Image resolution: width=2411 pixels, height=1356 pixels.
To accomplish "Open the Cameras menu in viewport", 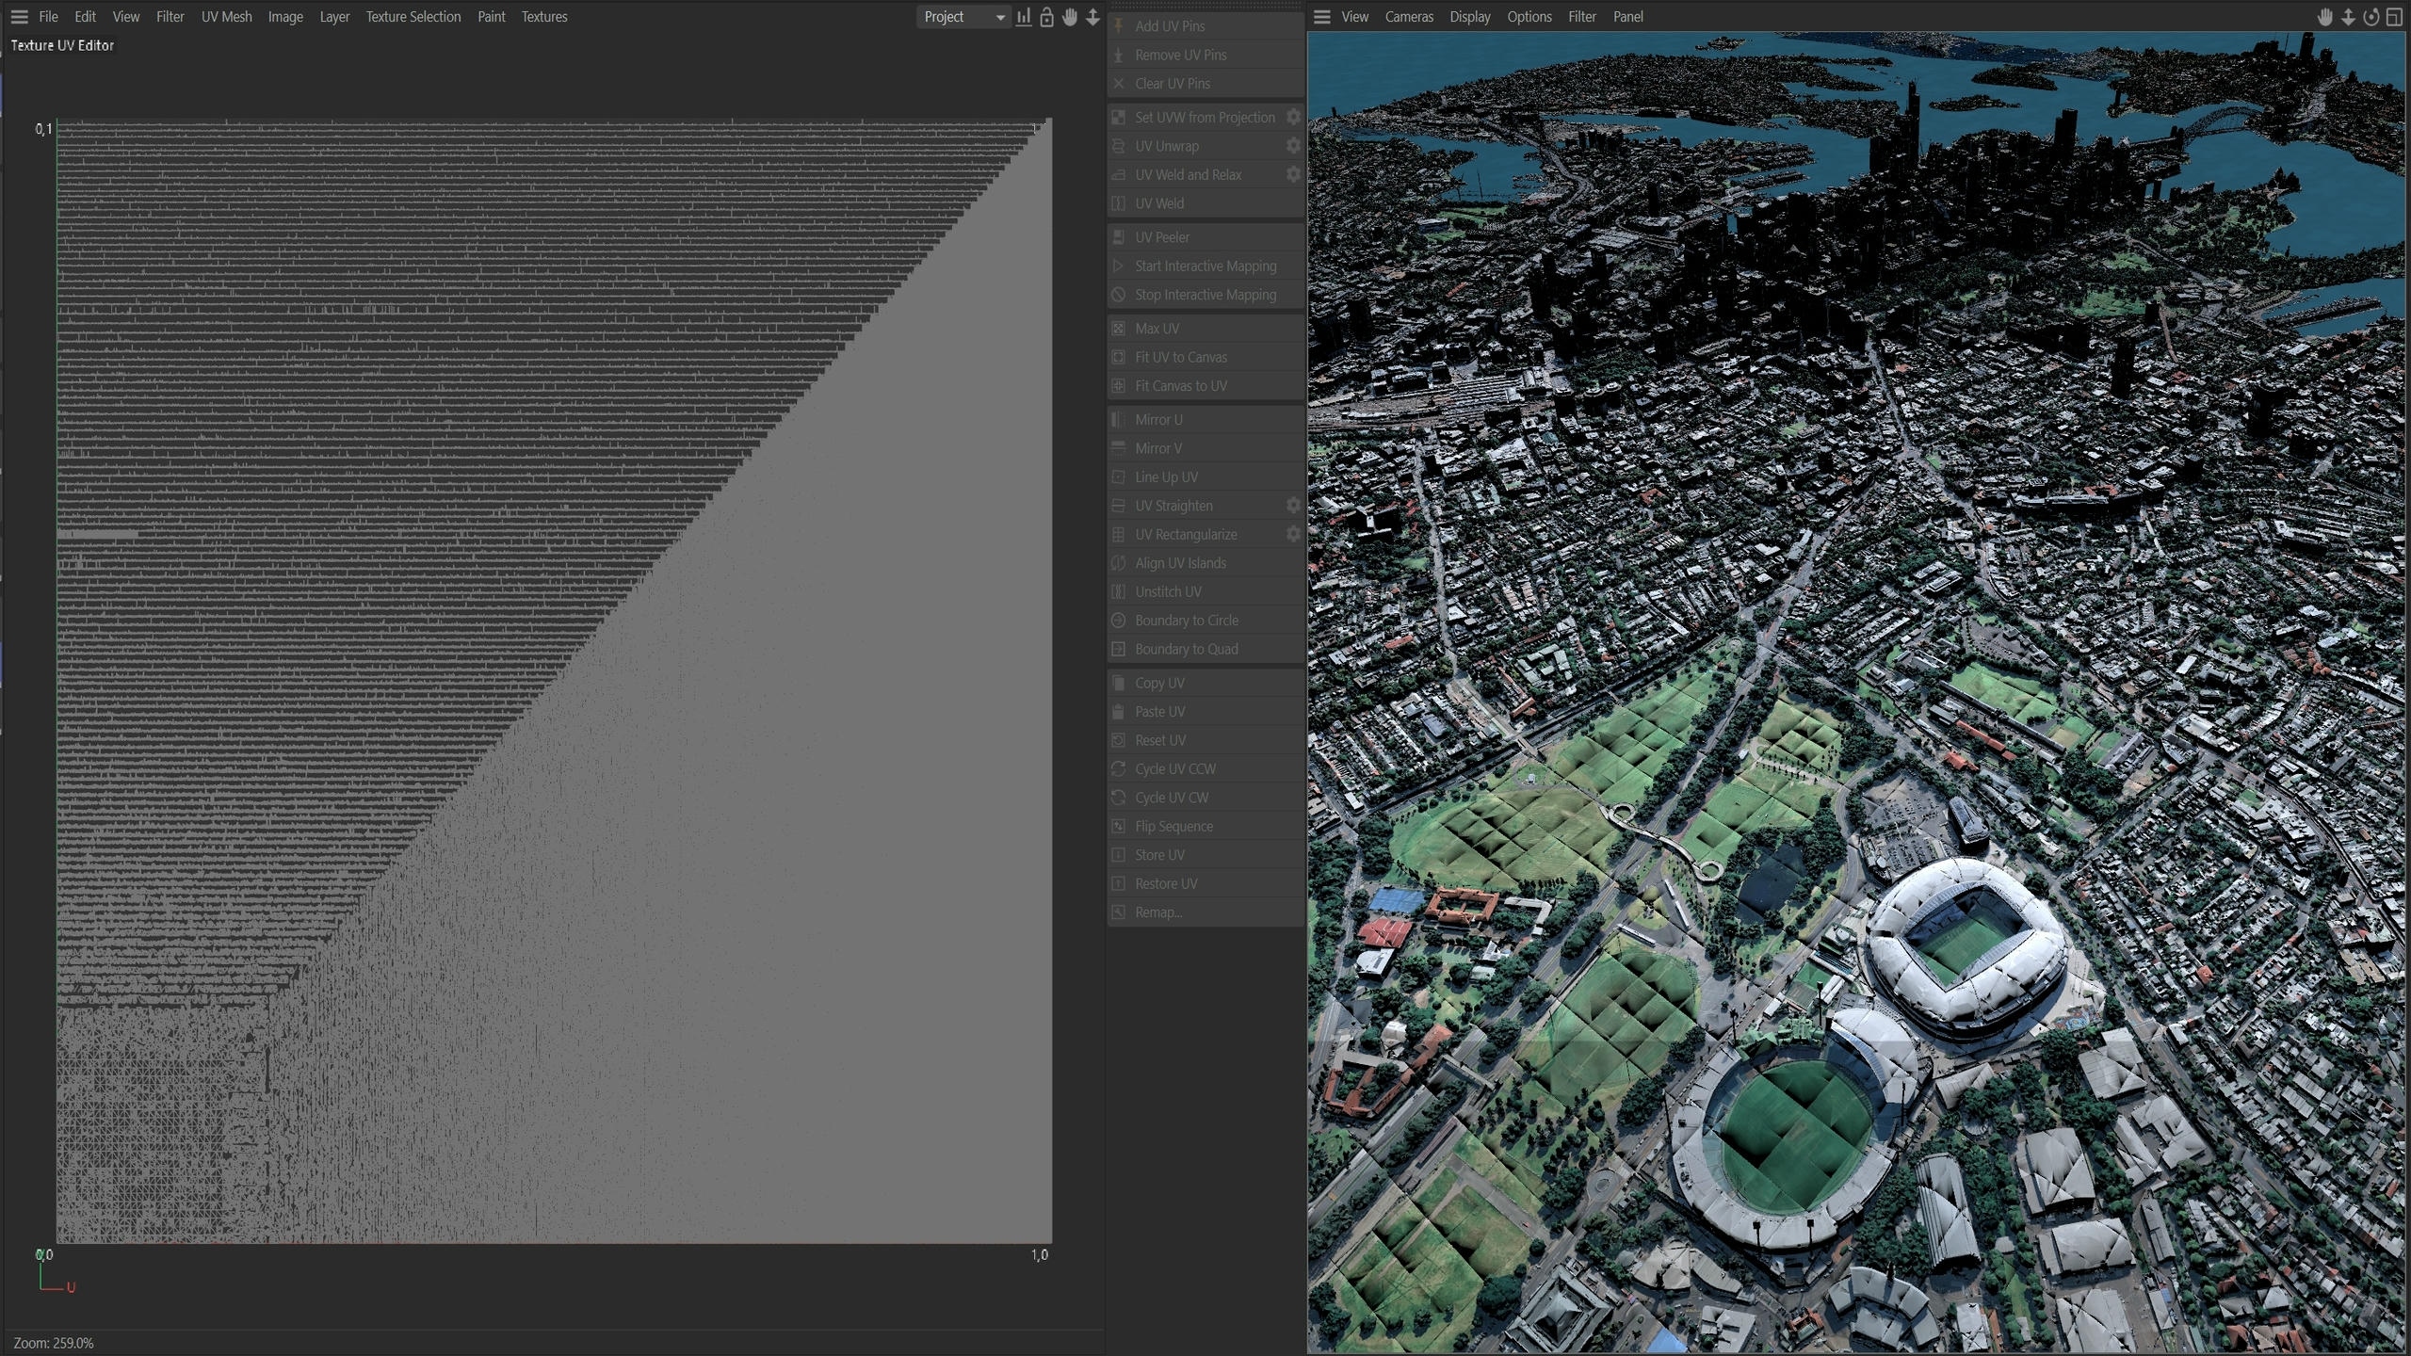I will (1409, 17).
